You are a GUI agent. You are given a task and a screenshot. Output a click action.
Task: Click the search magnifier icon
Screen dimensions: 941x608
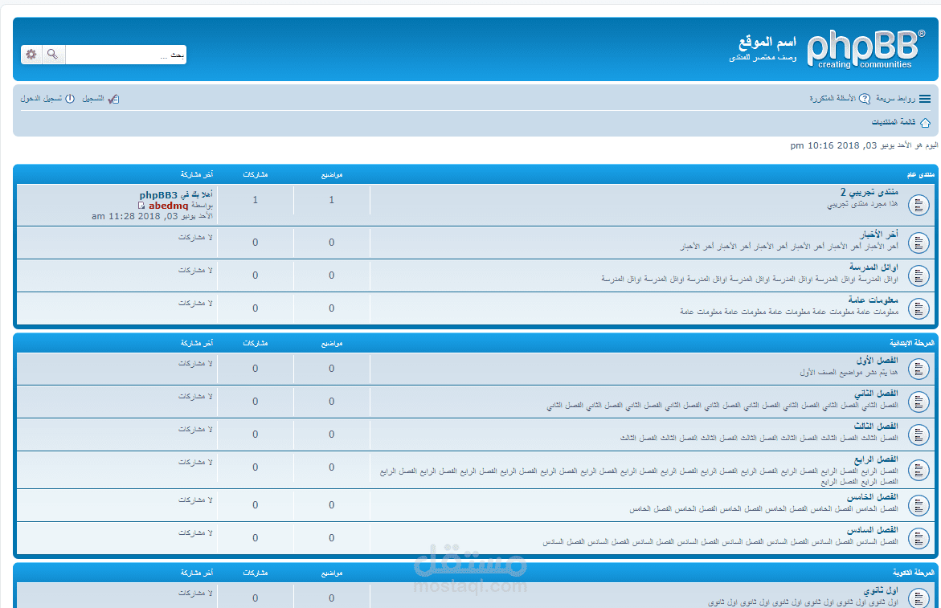(x=52, y=54)
